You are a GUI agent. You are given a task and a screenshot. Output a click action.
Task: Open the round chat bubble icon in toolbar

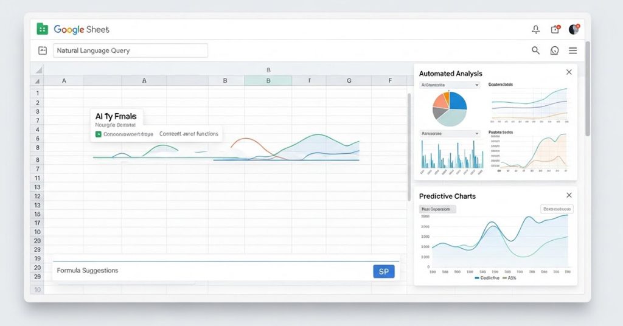(x=554, y=50)
